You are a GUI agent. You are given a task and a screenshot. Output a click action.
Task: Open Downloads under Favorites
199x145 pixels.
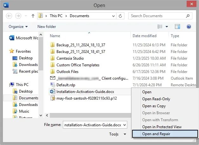25,65
